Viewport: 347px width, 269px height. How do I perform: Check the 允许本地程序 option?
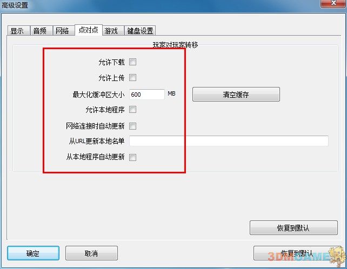132,110
